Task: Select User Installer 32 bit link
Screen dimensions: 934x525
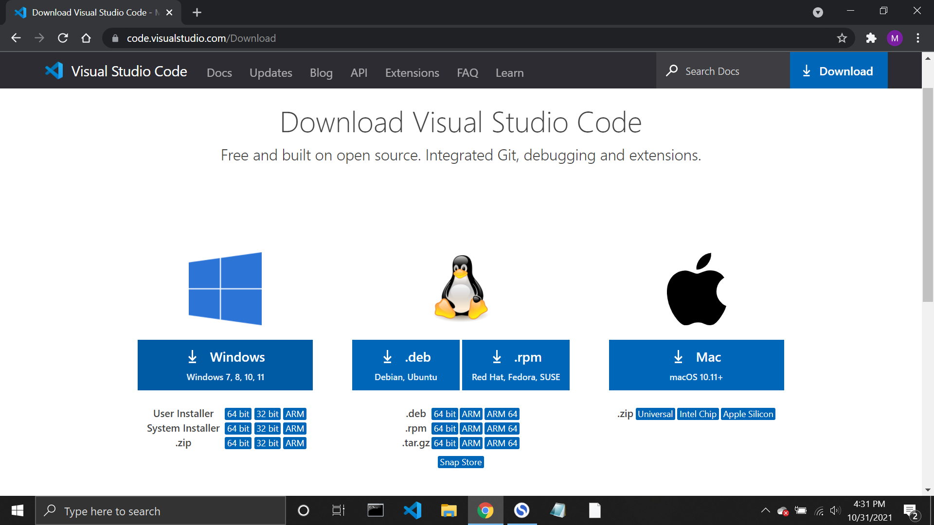Action: point(268,414)
